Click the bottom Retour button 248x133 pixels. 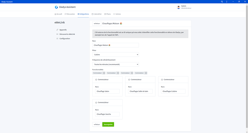(97, 124)
